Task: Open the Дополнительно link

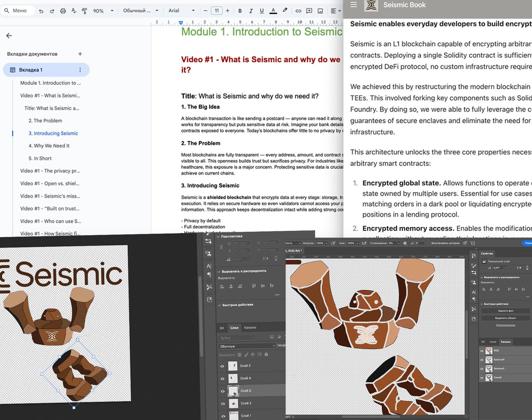Action: [505, 325]
